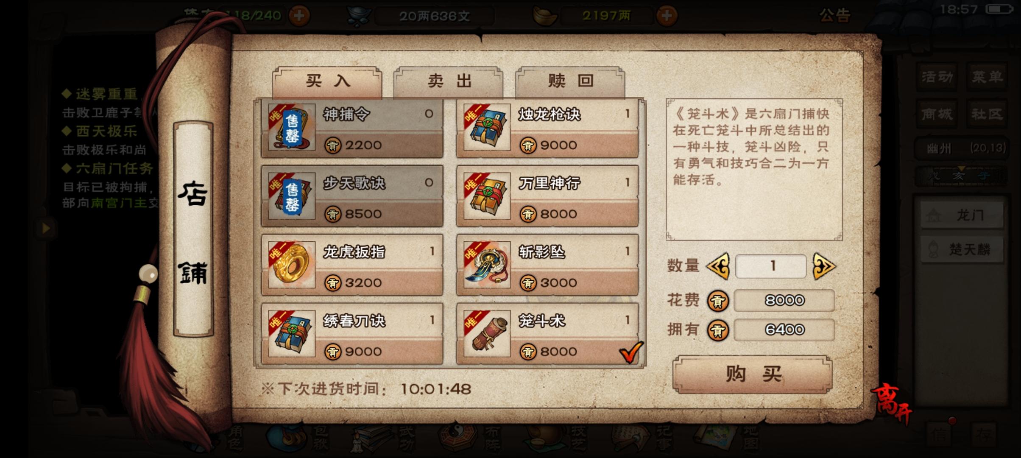Open the 公告 announcement link
The image size is (1021, 458).
pyautogui.click(x=834, y=16)
